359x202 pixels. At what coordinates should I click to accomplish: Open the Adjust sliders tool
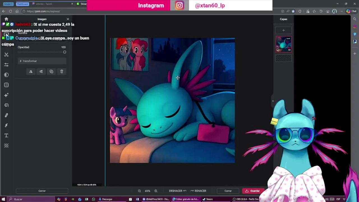tap(6, 65)
